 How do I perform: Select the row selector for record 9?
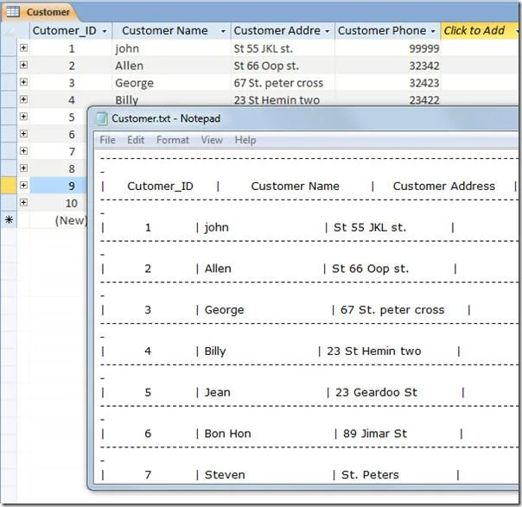(9, 186)
